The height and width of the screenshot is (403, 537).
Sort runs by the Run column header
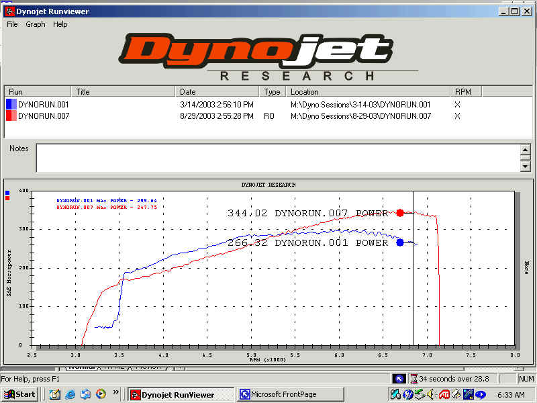[38, 92]
